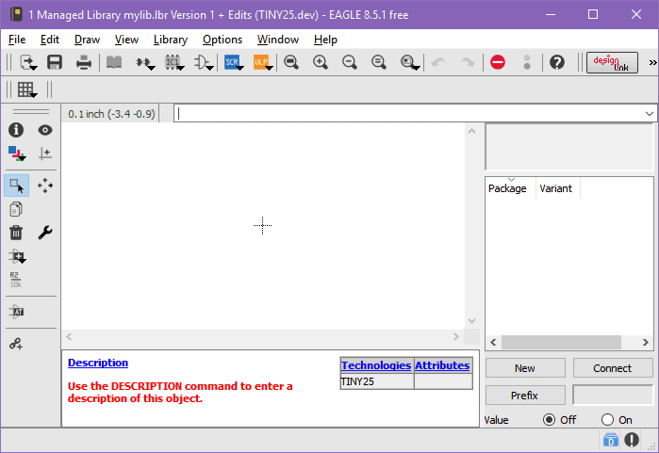This screenshot has width=659, height=453.
Task: Select the Value Off radio button
Action: [x=550, y=420]
